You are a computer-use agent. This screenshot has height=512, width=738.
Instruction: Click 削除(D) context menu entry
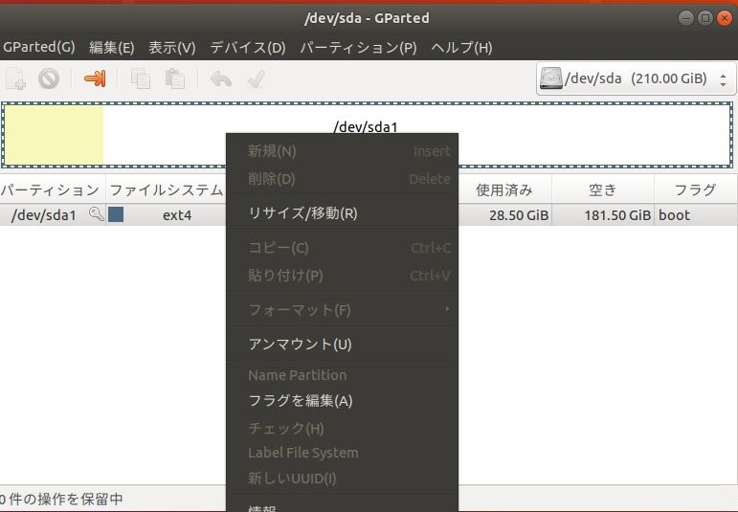point(342,179)
